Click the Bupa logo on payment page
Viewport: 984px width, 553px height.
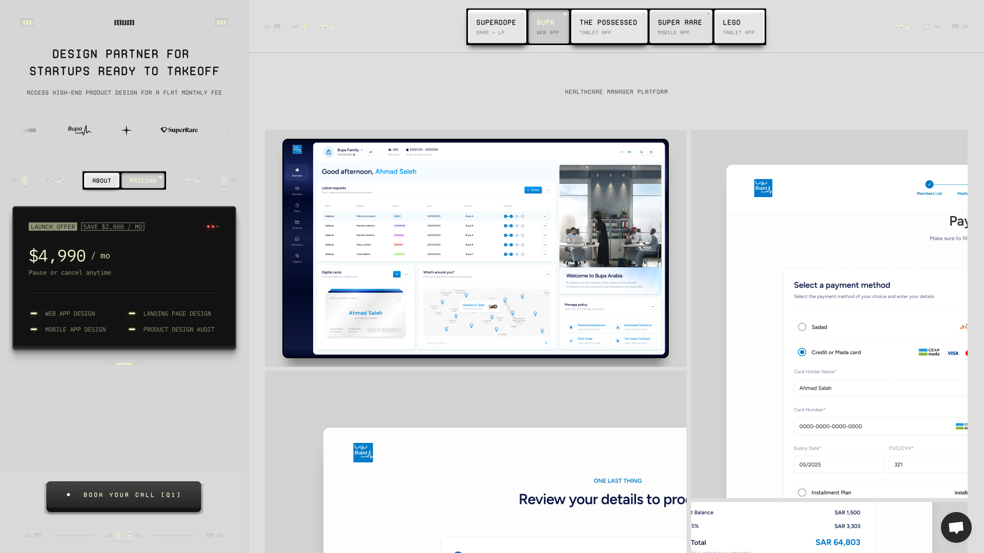pyautogui.click(x=763, y=188)
